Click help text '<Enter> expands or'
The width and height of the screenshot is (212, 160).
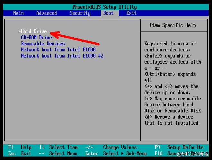(167, 56)
